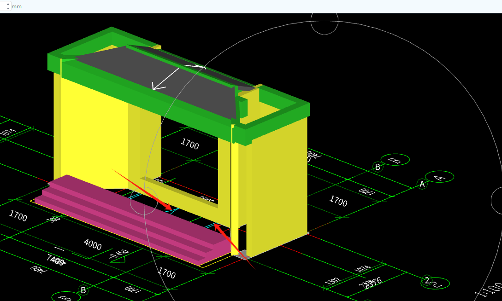Increase the mm value with the up arrow
The image size is (502, 301).
pyautogui.click(x=8, y=4)
